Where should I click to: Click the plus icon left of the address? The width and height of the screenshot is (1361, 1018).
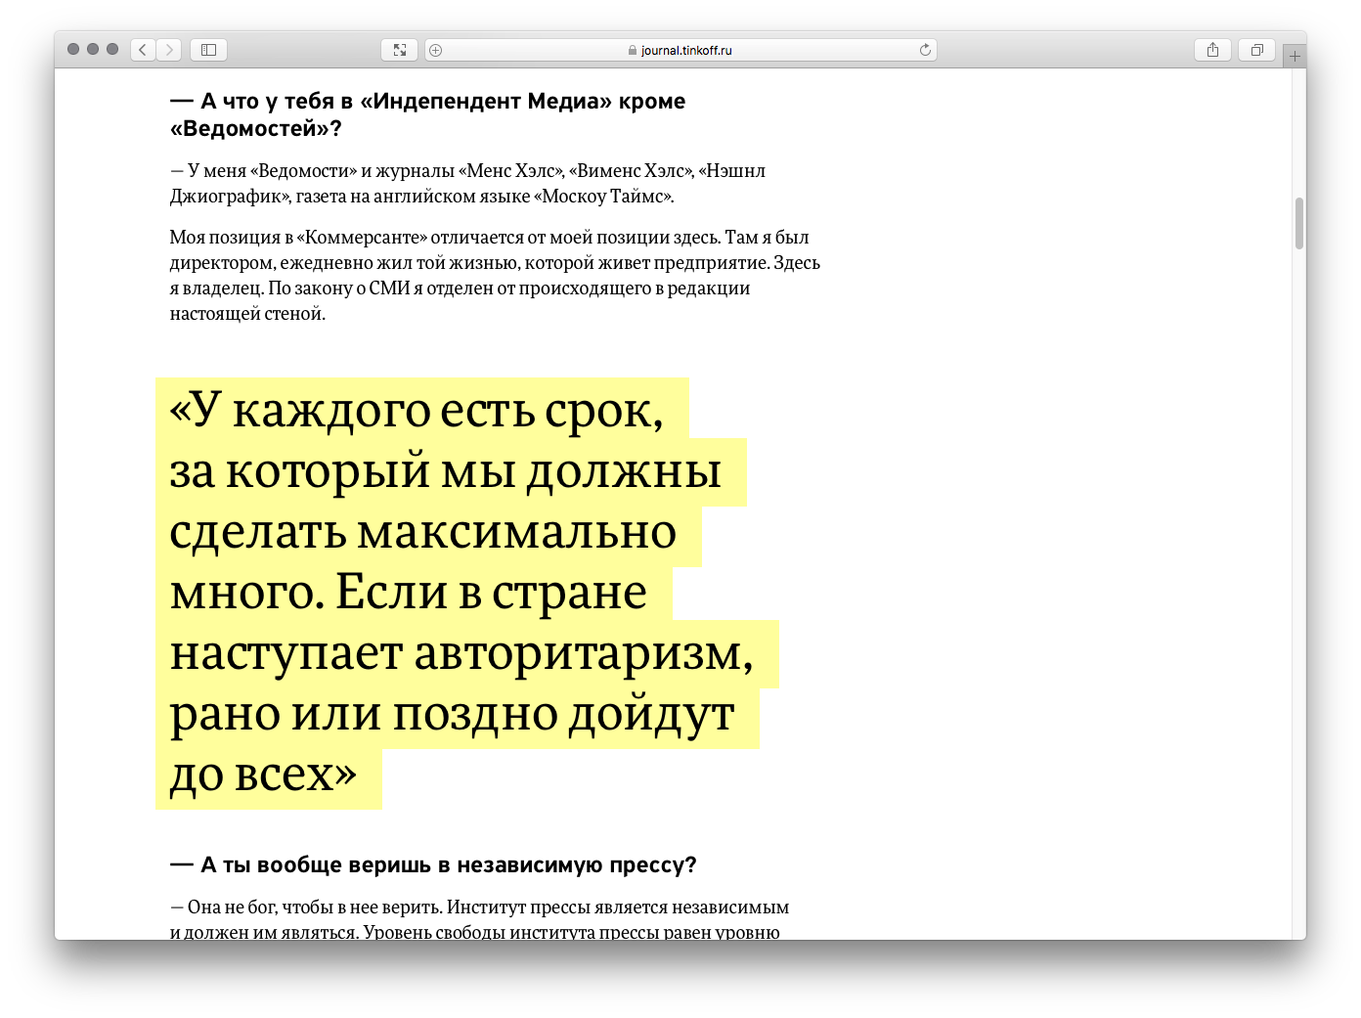pyautogui.click(x=436, y=50)
